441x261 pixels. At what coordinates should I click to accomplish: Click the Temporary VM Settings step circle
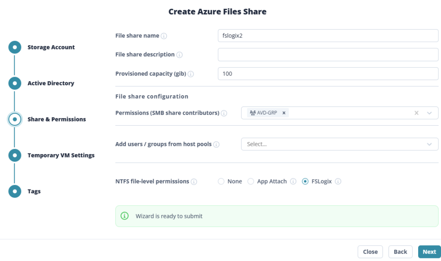tap(15, 155)
